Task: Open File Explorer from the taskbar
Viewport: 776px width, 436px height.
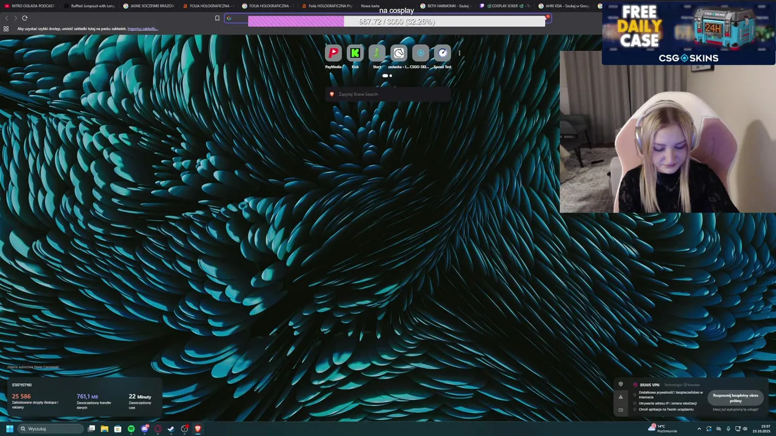Action: click(104, 429)
